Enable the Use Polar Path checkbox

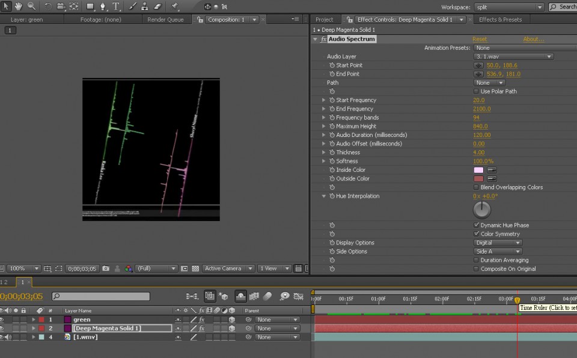coord(477,91)
